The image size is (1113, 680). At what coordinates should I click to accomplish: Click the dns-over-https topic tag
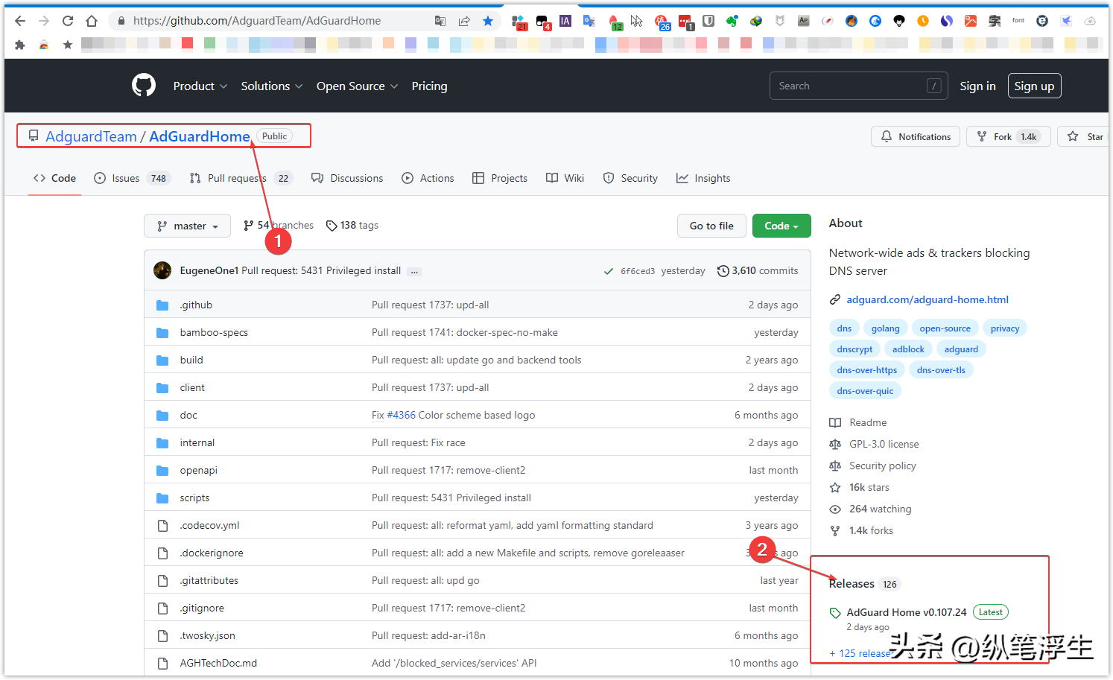coord(866,369)
